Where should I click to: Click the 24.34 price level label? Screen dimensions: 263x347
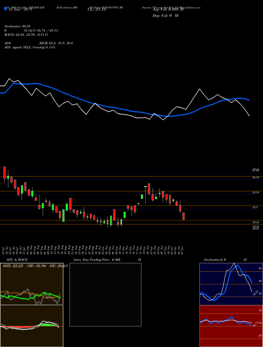(x=256, y=192)
